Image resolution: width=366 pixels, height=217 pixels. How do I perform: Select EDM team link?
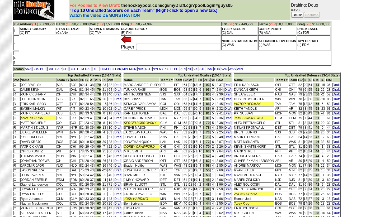click(103, 69)
